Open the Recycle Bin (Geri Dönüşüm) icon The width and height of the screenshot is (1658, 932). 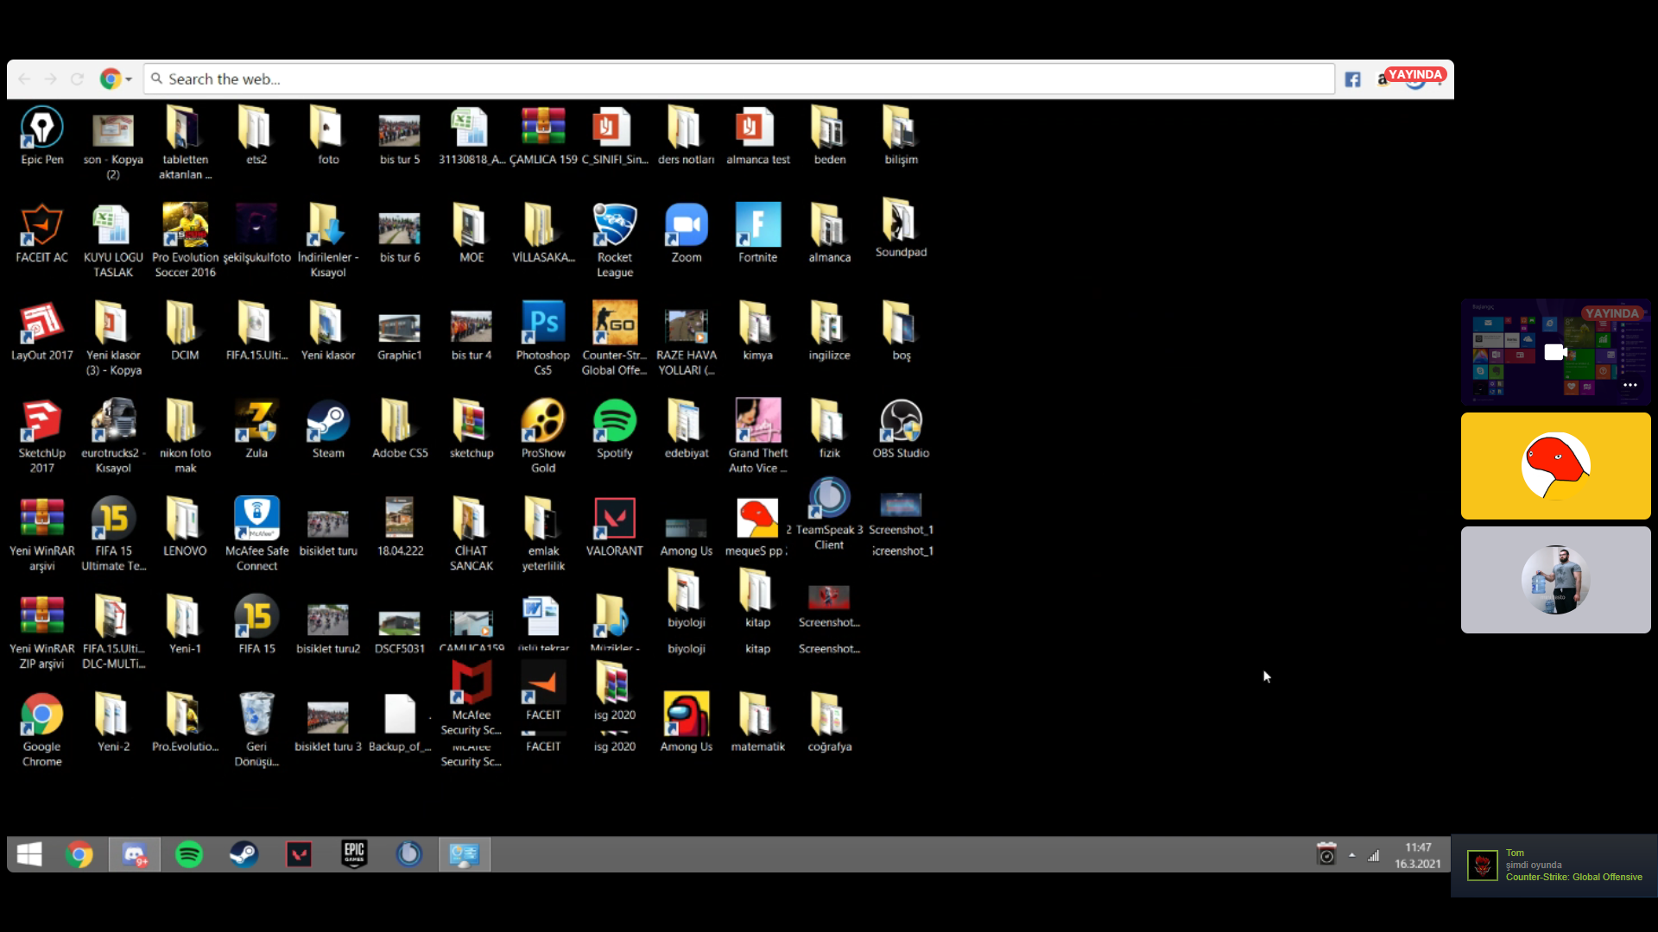coord(256,715)
